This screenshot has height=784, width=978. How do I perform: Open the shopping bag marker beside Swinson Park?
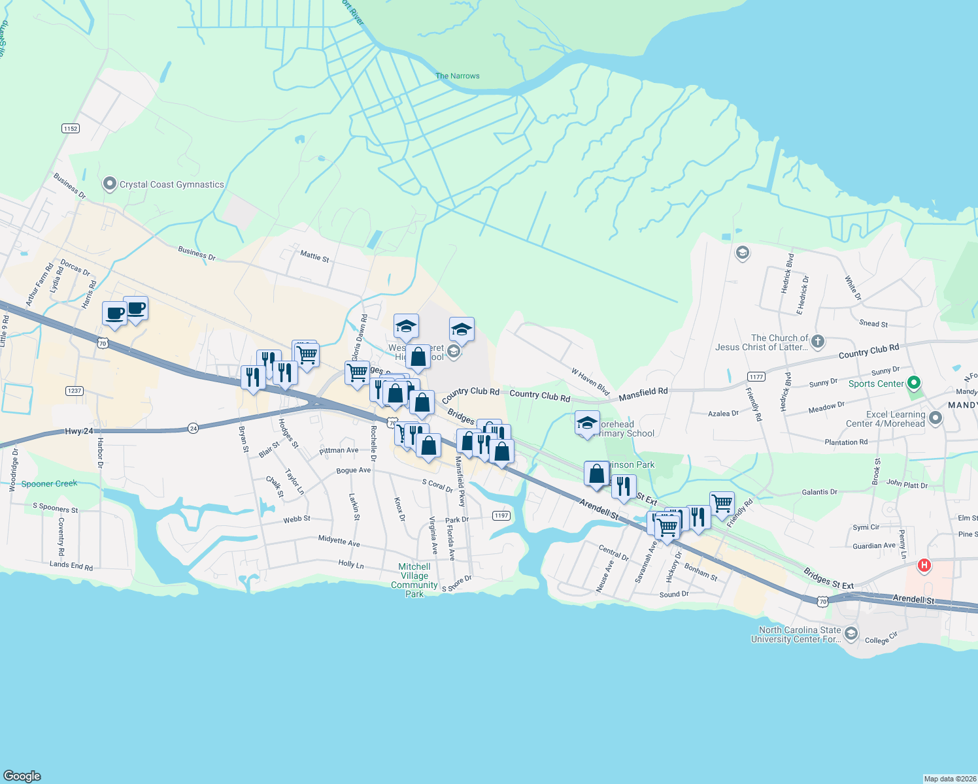(x=596, y=475)
